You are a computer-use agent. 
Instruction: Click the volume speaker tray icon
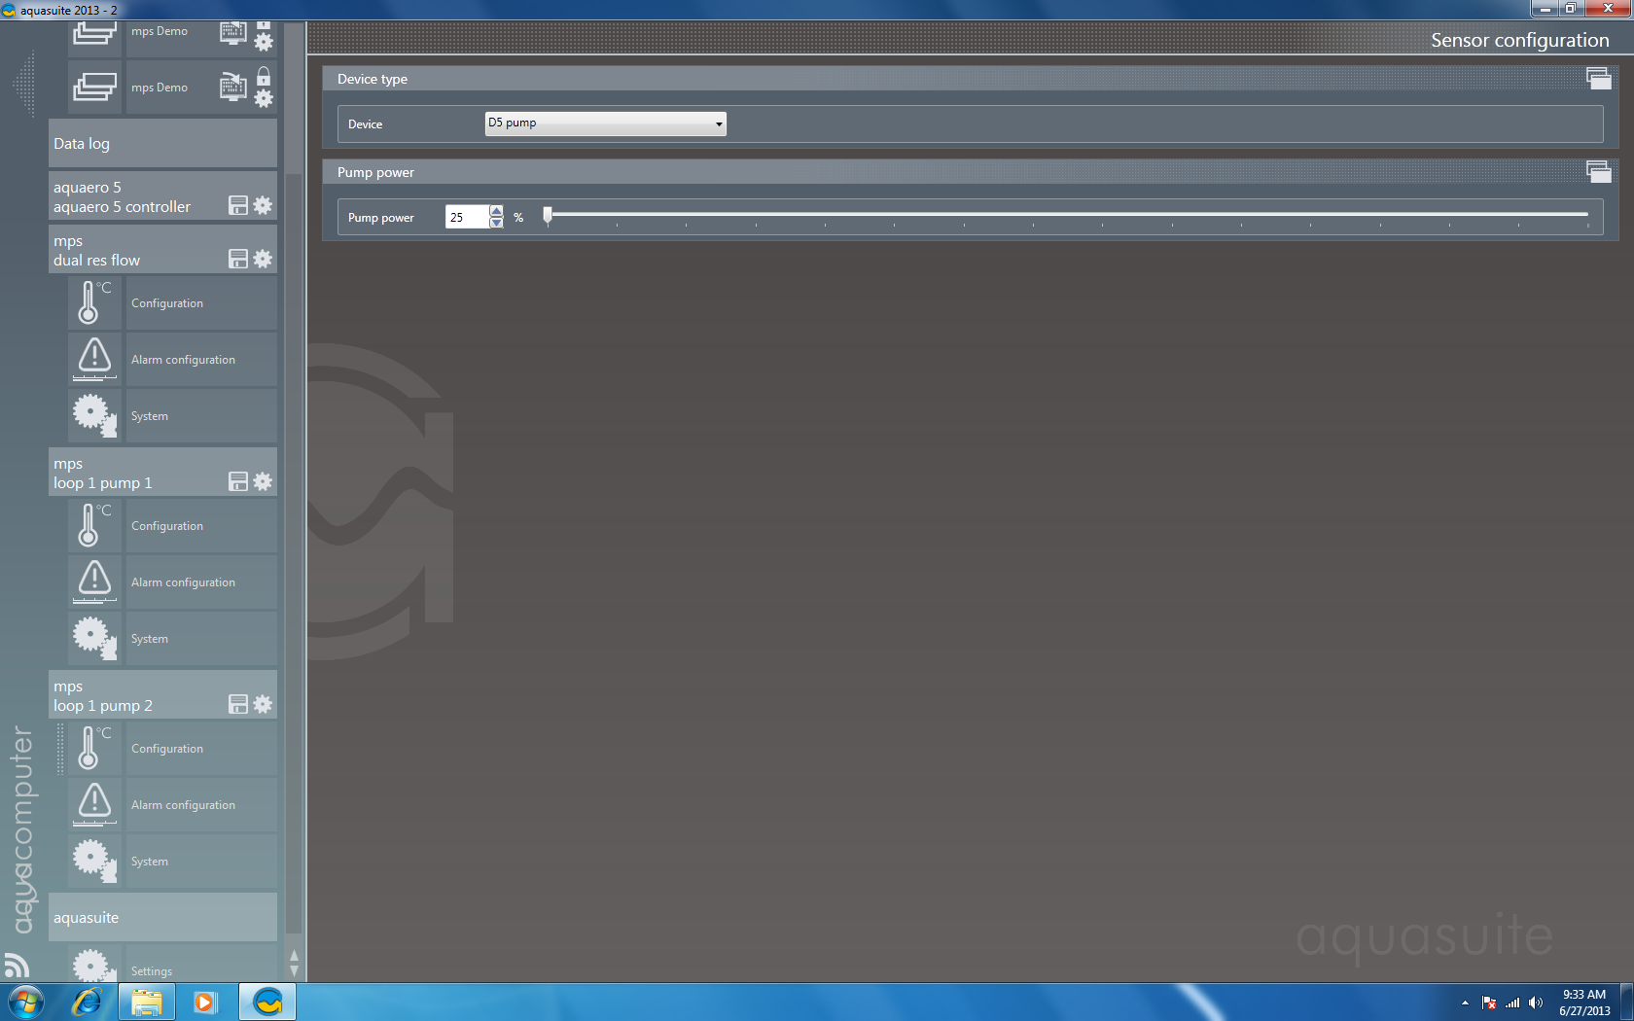tap(1536, 1003)
